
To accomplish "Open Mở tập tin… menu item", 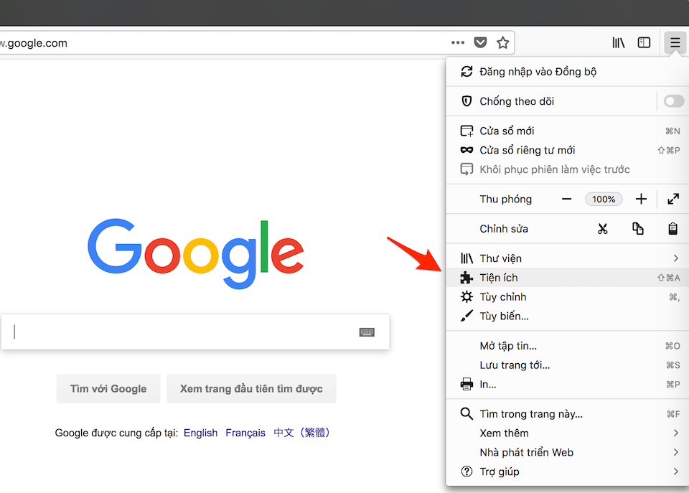I will point(567,346).
